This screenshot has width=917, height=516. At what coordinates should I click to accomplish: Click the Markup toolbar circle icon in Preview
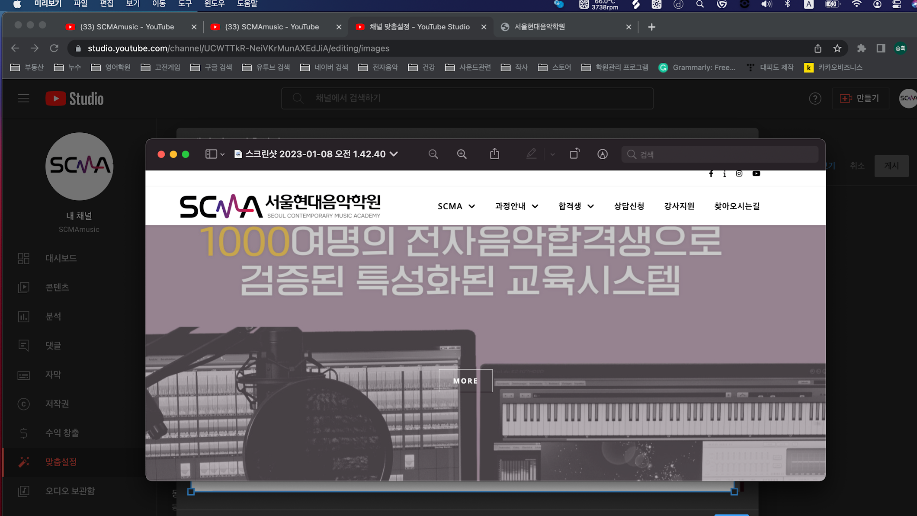[602, 154]
